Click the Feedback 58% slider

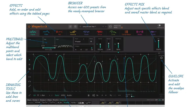(118, 44)
